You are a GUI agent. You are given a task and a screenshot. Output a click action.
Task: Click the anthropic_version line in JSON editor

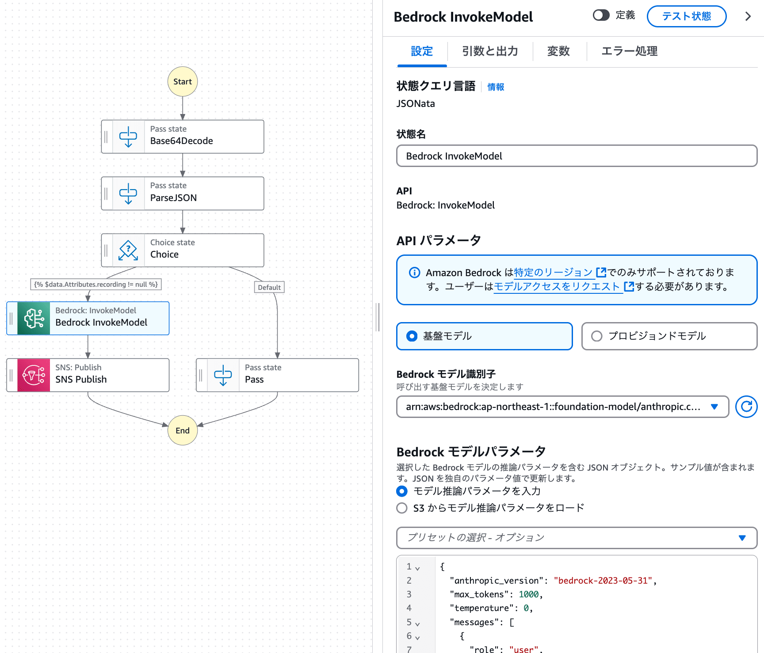[x=553, y=581]
